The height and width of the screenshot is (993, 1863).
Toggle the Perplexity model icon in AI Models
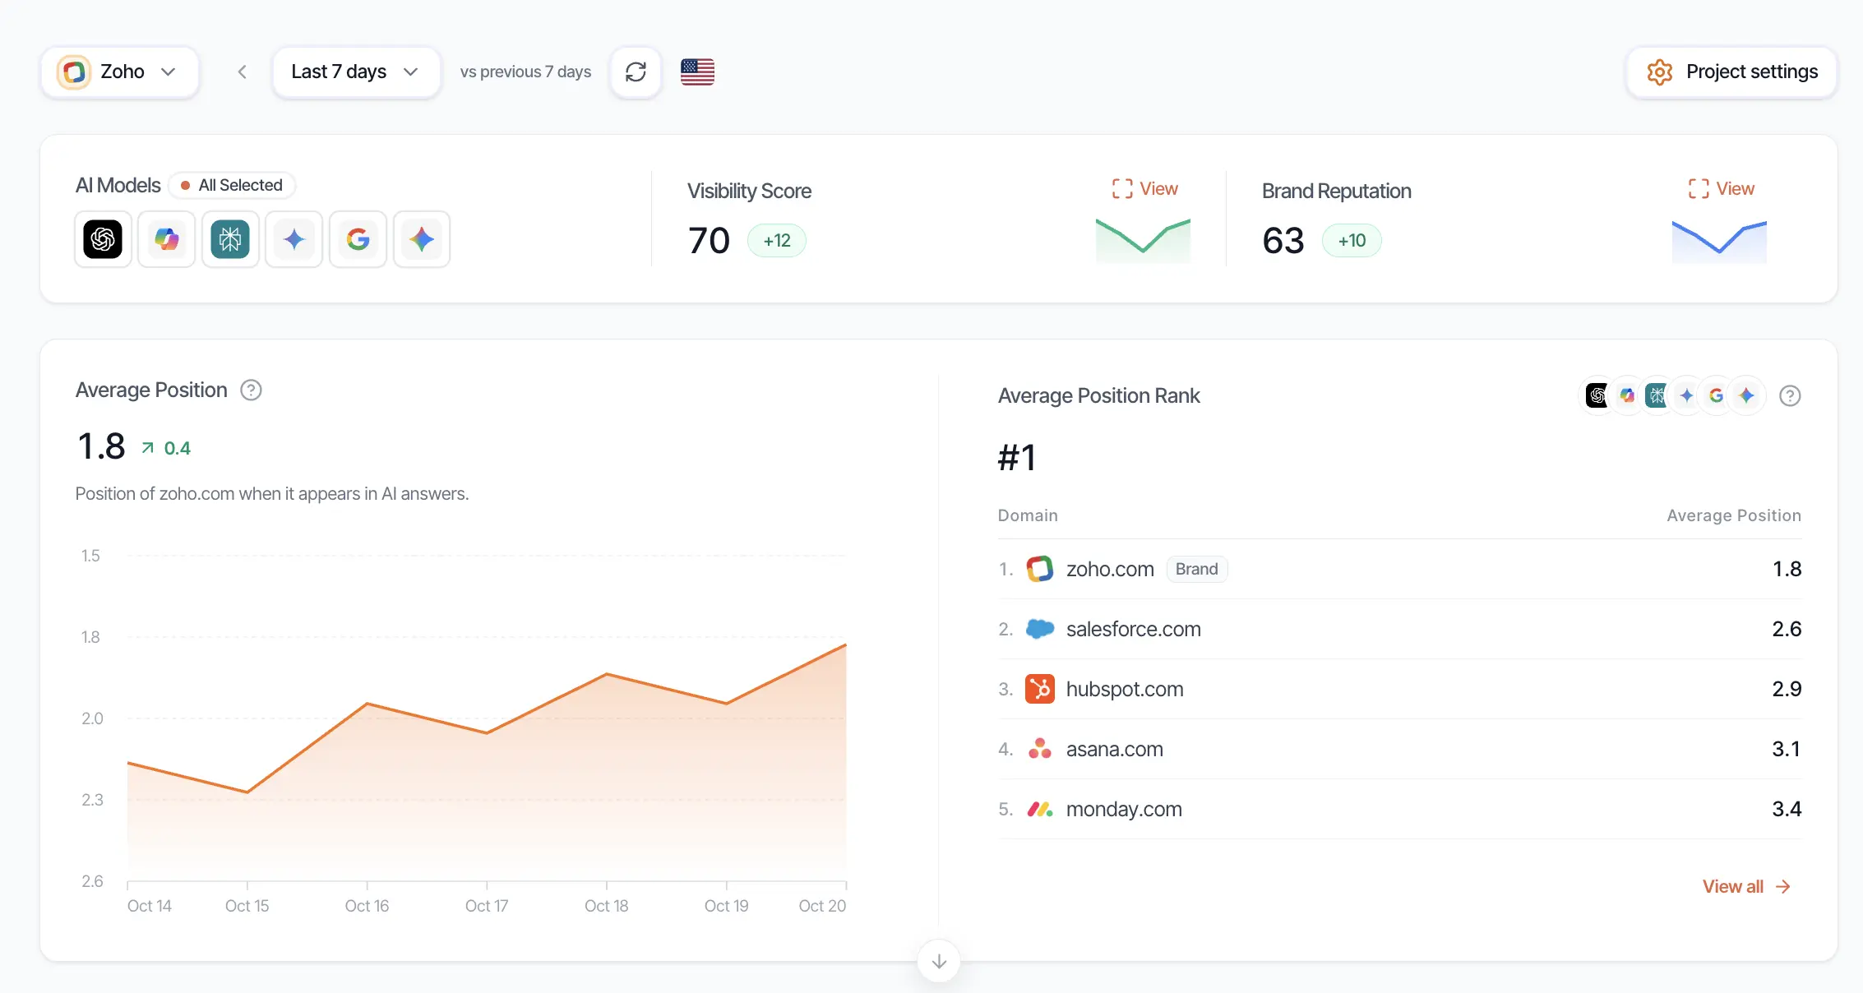230,239
